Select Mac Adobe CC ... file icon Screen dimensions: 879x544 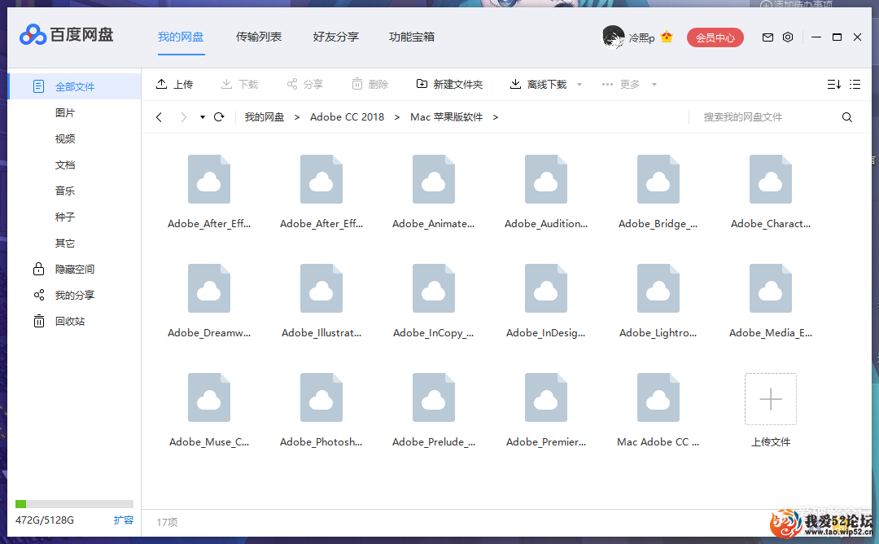[x=658, y=397]
